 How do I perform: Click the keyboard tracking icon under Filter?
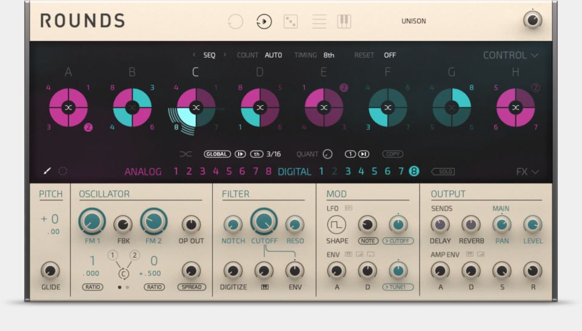point(264,287)
